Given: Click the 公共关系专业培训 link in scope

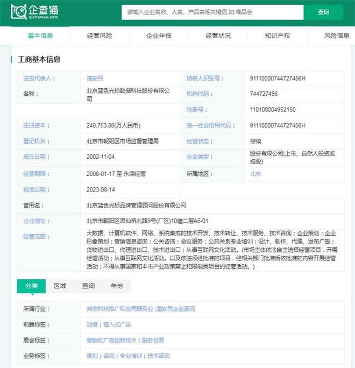Looking at the screenshot, I should [231, 242].
